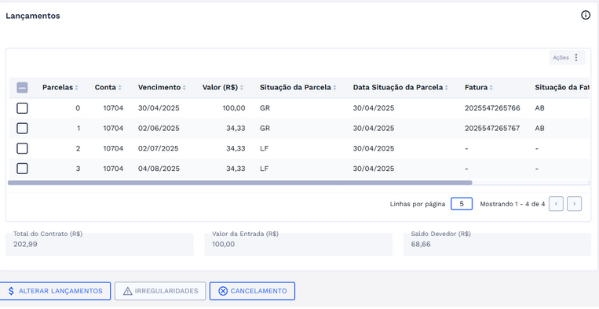This screenshot has height=309, width=599.
Task: Click vencimento date 30/04/2025 in parcela 0
Action: pyautogui.click(x=159, y=108)
